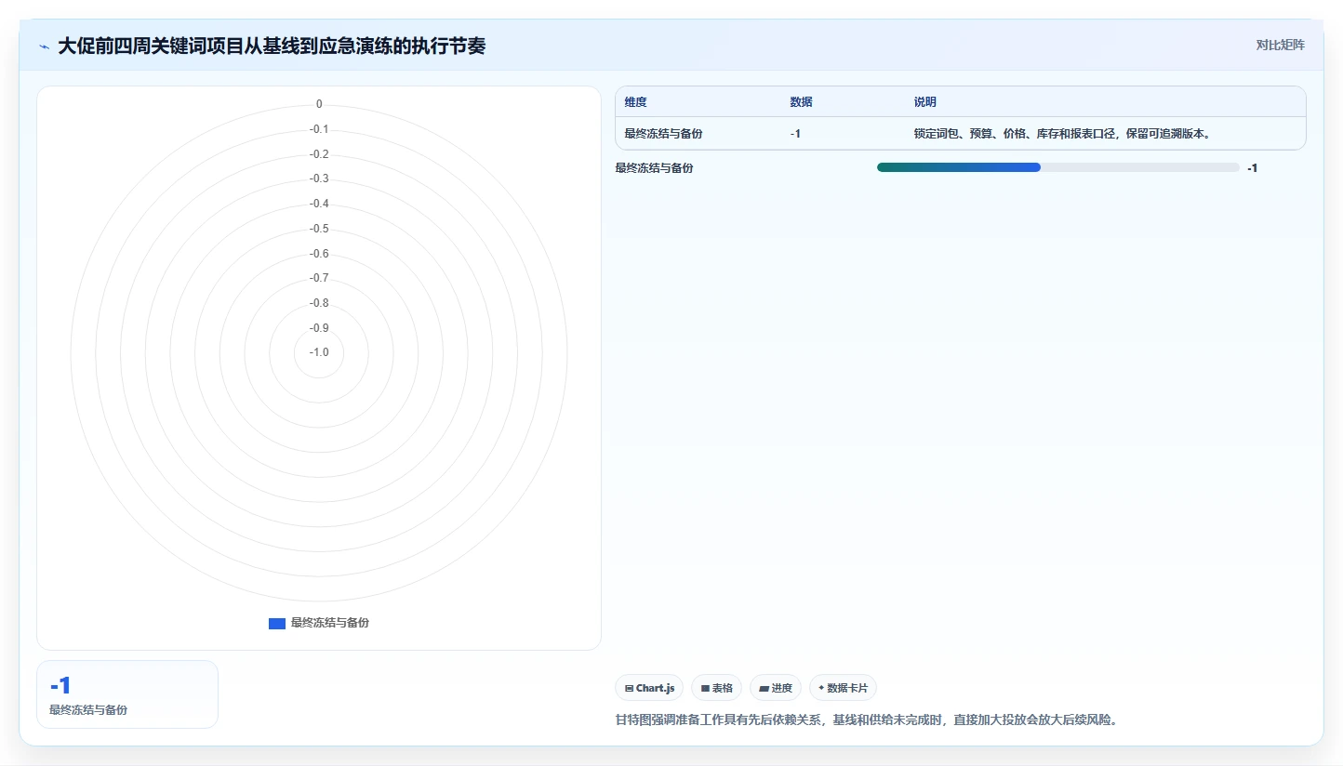1343x766 pixels.
Task: Click the 最终冻结与备份 cell in the table
Action: point(663,134)
